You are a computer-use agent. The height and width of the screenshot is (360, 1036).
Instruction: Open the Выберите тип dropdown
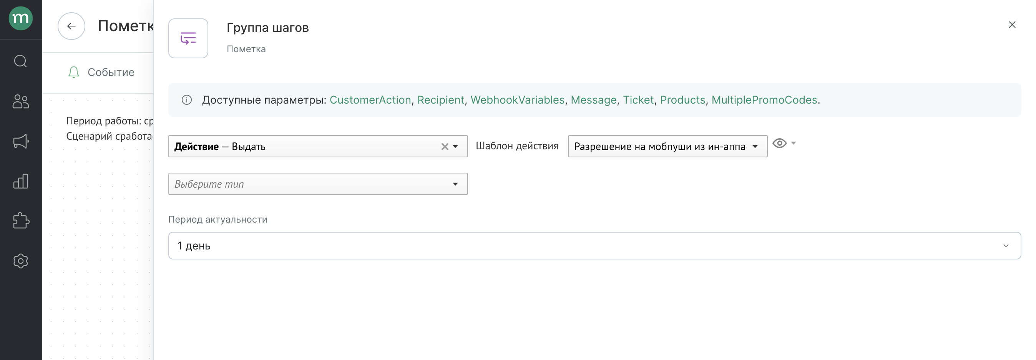318,184
